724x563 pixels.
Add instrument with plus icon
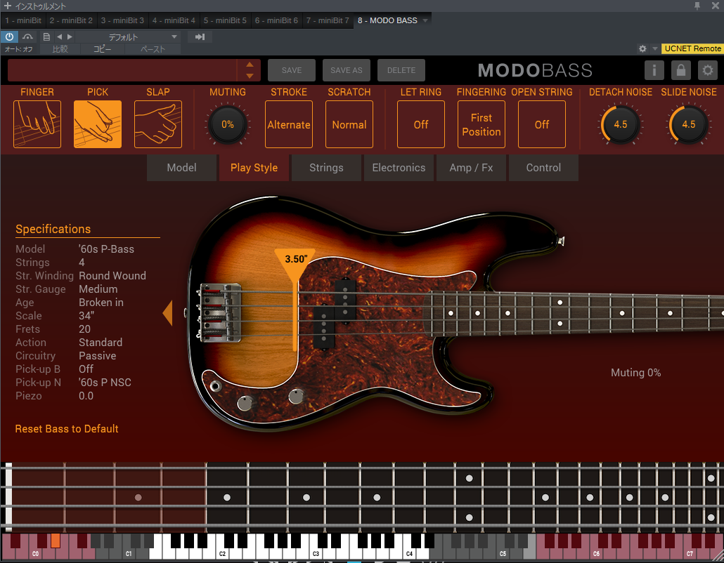point(8,6)
